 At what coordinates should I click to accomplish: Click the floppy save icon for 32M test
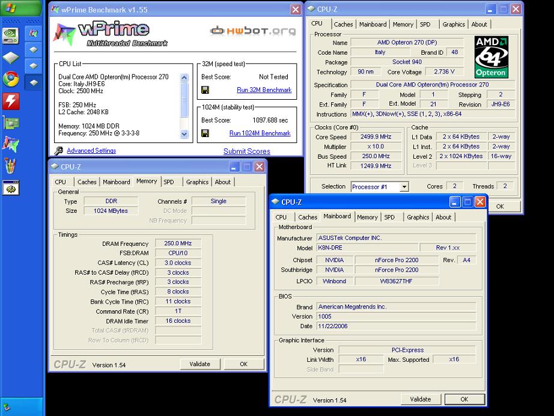(x=205, y=90)
